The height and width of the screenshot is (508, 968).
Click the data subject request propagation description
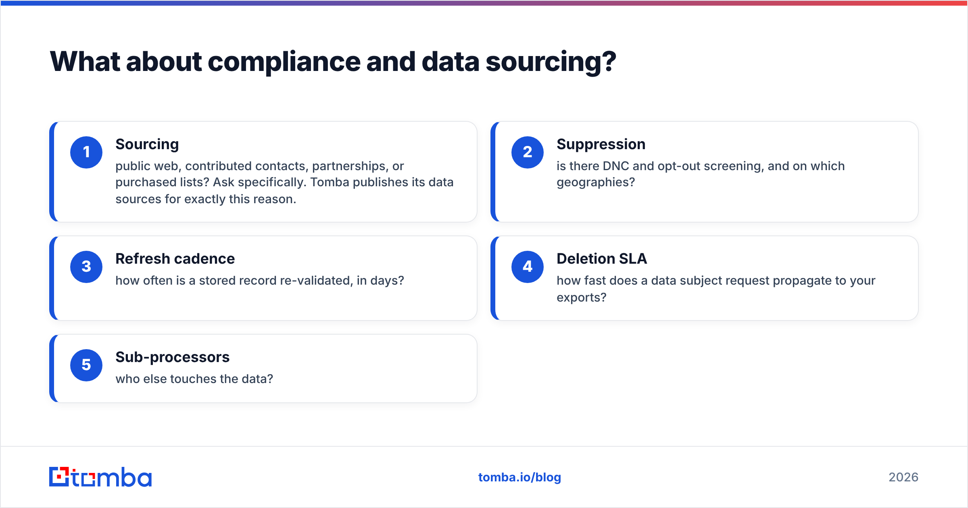pos(716,289)
